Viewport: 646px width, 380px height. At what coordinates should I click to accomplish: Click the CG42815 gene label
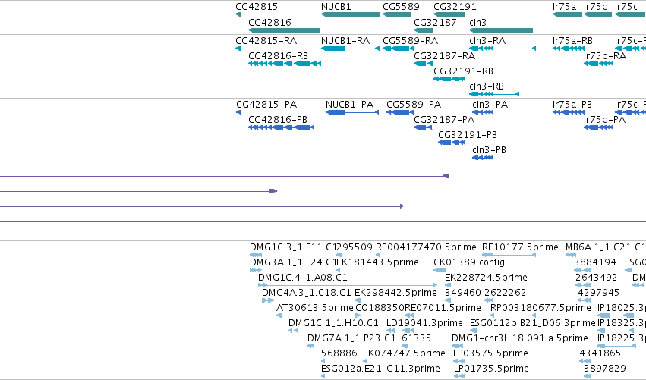pos(257,7)
